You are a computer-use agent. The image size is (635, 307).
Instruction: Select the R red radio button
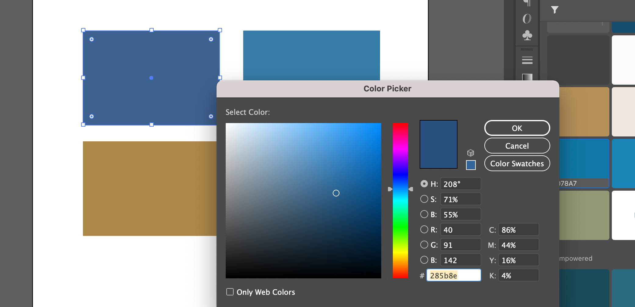point(424,229)
